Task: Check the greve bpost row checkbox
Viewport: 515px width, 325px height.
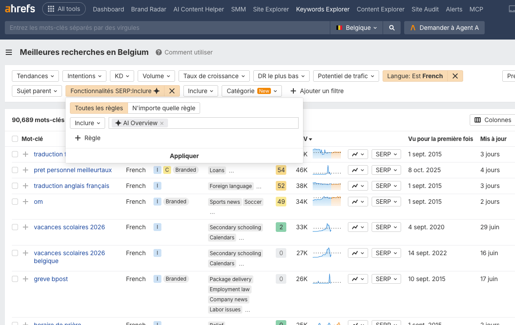Action: [x=15, y=279]
